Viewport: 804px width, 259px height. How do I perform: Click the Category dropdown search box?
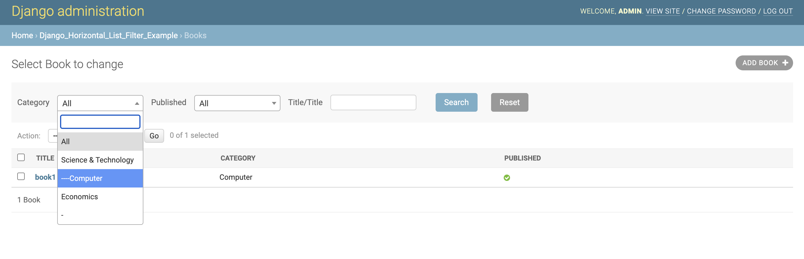(100, 122)
